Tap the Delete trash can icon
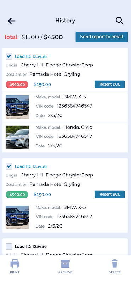 pyautogui.click(x=115, y=263)
